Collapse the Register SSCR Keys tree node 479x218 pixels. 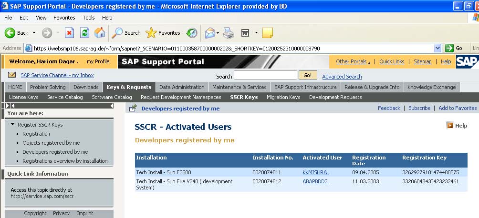point(12,124)
